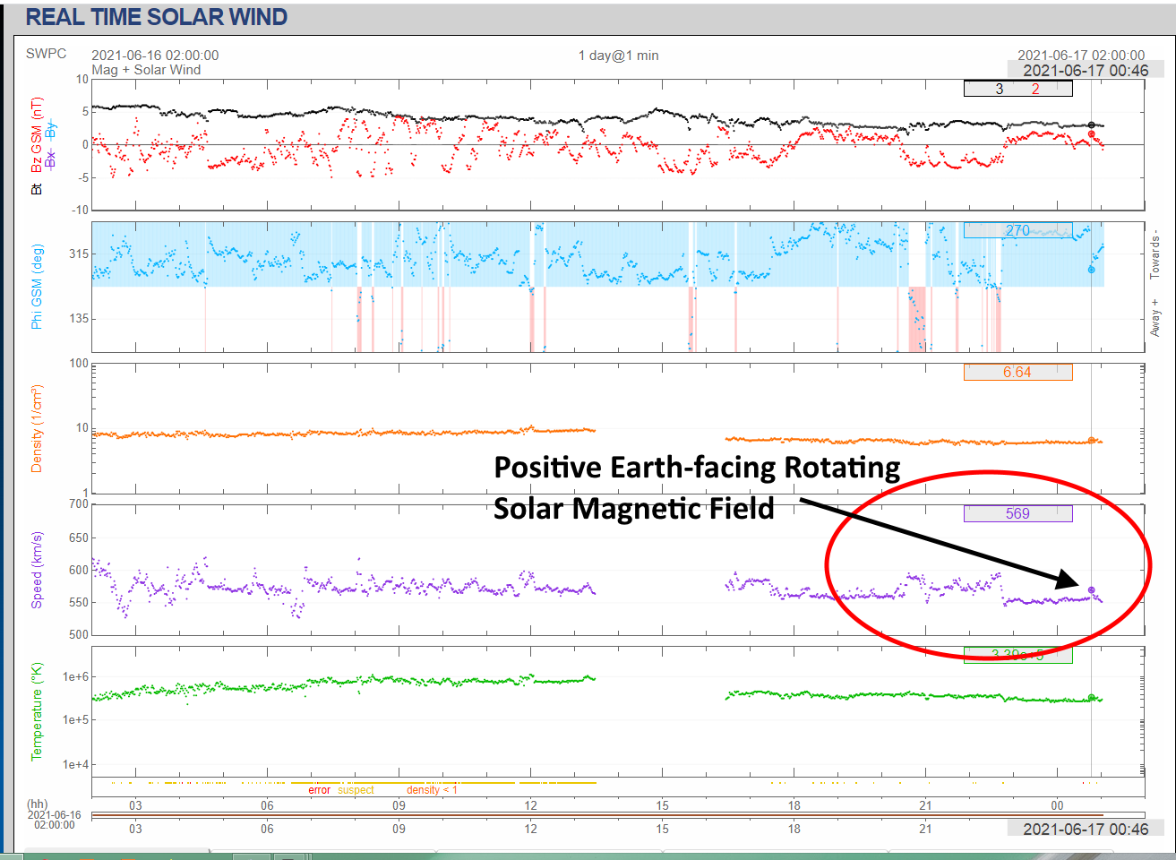Image resolution: width=1176 pixels, height=860 pixels.
Task: Click the speed readout box showing 569
Action: (1017, 514)
